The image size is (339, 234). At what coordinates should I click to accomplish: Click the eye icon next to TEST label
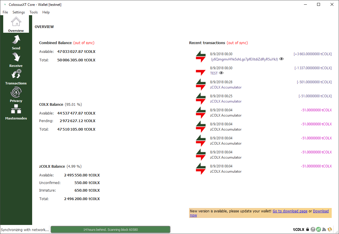click(221, 73)
